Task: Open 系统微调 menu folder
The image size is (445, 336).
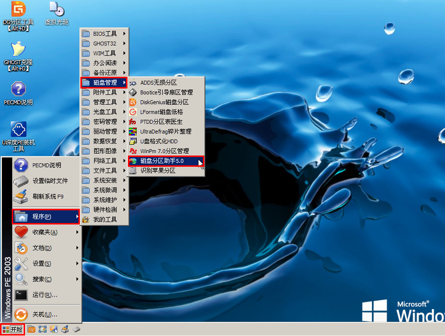Action: (x=104, y=190)
